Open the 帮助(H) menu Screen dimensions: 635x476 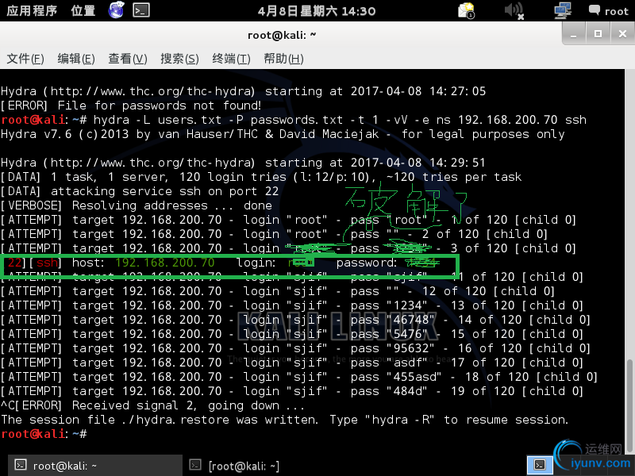coord(283,59)
